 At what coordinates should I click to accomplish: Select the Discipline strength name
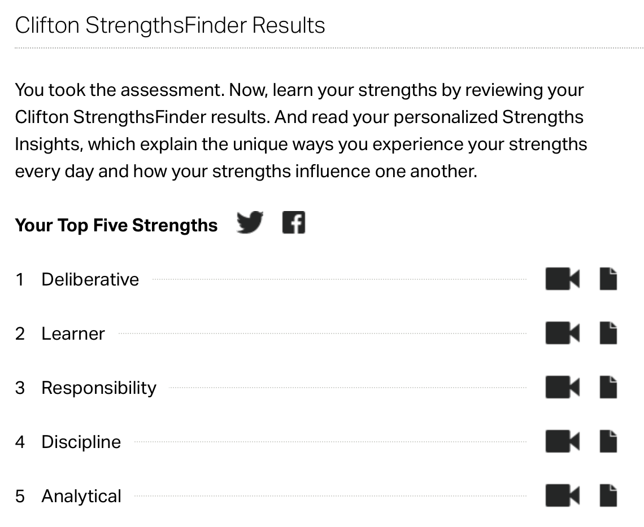coord(81,442)
